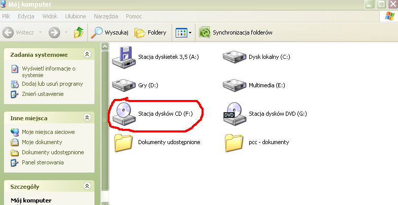Click Zmień ustawienie link

[43, 94]
